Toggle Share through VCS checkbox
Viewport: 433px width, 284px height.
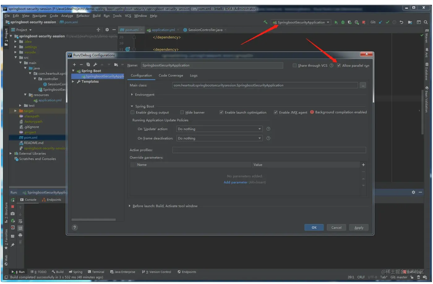[295, 66]
